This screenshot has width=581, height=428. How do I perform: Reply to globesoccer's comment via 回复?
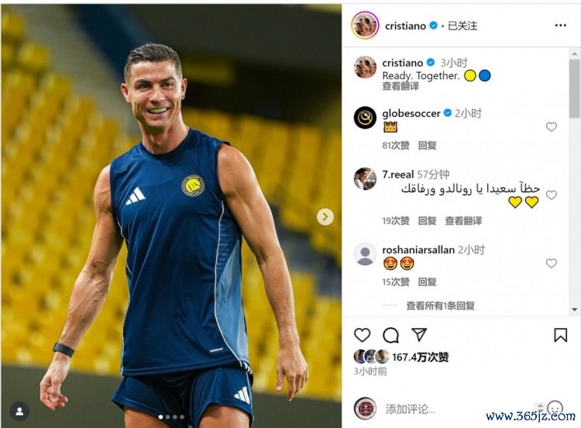coord(427,146)
